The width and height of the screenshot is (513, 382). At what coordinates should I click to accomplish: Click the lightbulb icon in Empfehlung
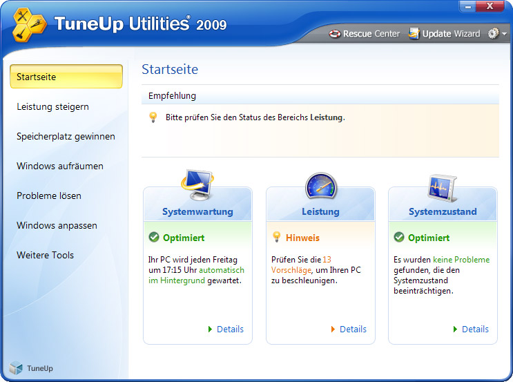click(x=153, y=117)
